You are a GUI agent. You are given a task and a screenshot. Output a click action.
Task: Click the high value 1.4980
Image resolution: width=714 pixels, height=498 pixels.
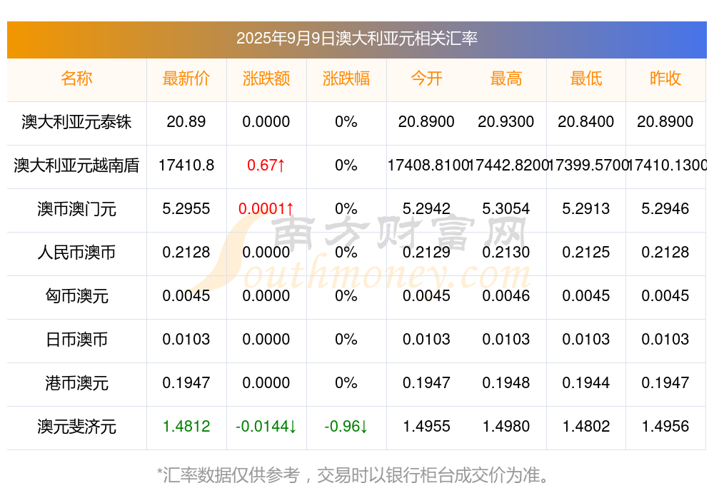pos(506,426)
